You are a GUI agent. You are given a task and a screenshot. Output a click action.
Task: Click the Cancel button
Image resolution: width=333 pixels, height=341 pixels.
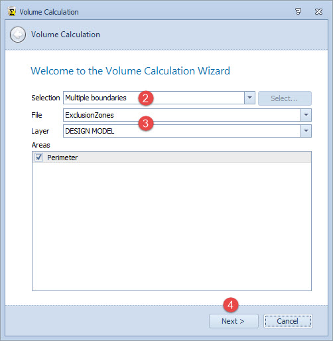(x=288, y=321)
